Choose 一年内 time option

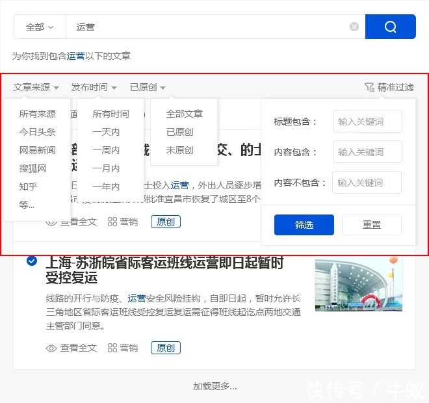pyautogui.click(x=106, y=187)
